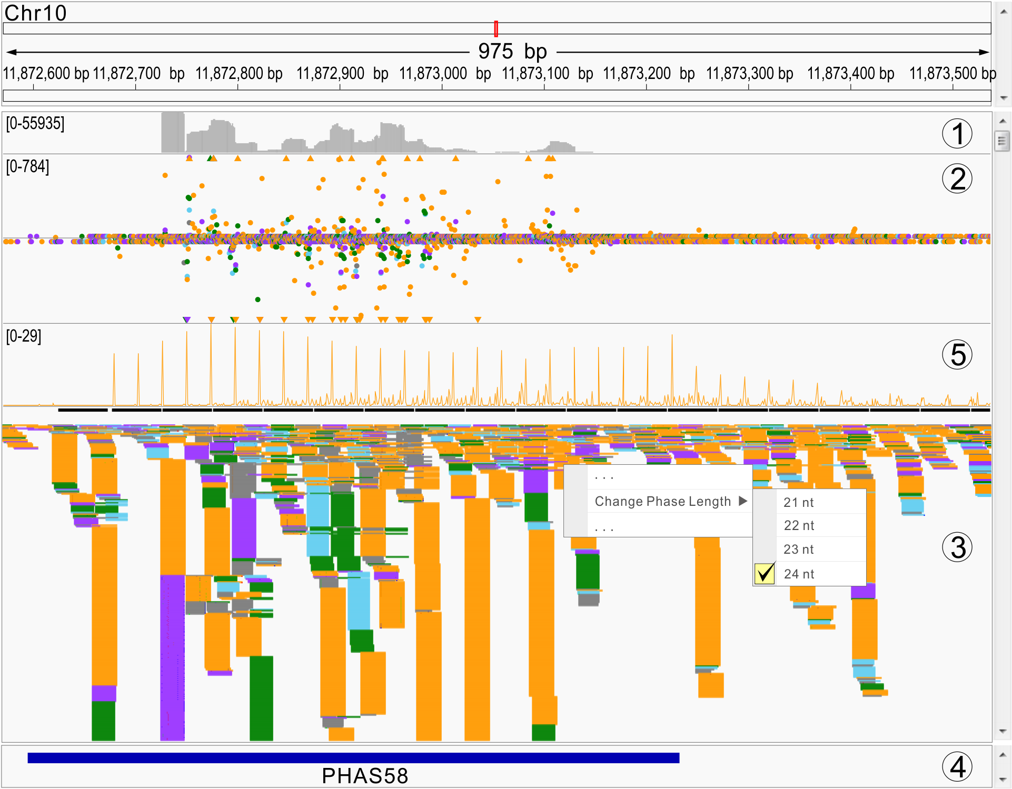Click the [0-55935] coverage range label

click(x=35, y=123)
